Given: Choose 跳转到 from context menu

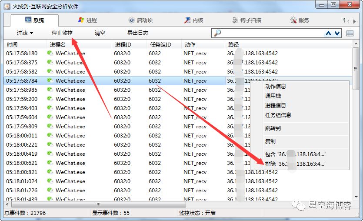Looking at the screenshot, I should click(273, 128).
